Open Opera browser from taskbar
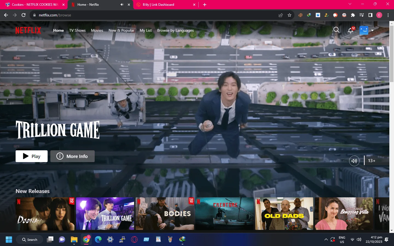The width and height of the screenshot is (394, 246). click(134, 240)
